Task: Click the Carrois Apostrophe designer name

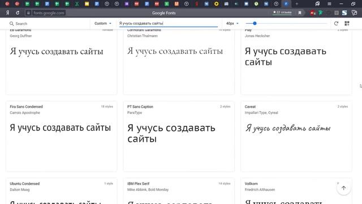Action: click(x=25, y=113)
